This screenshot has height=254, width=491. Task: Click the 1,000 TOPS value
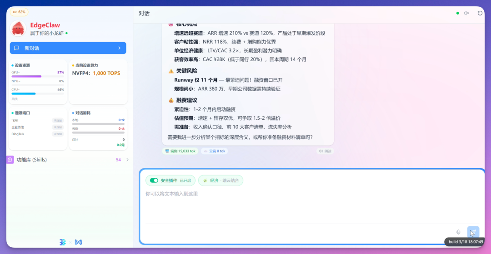click(106, 73)
